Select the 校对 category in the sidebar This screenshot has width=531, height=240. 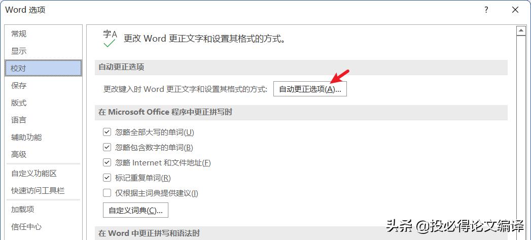(43, 68)
